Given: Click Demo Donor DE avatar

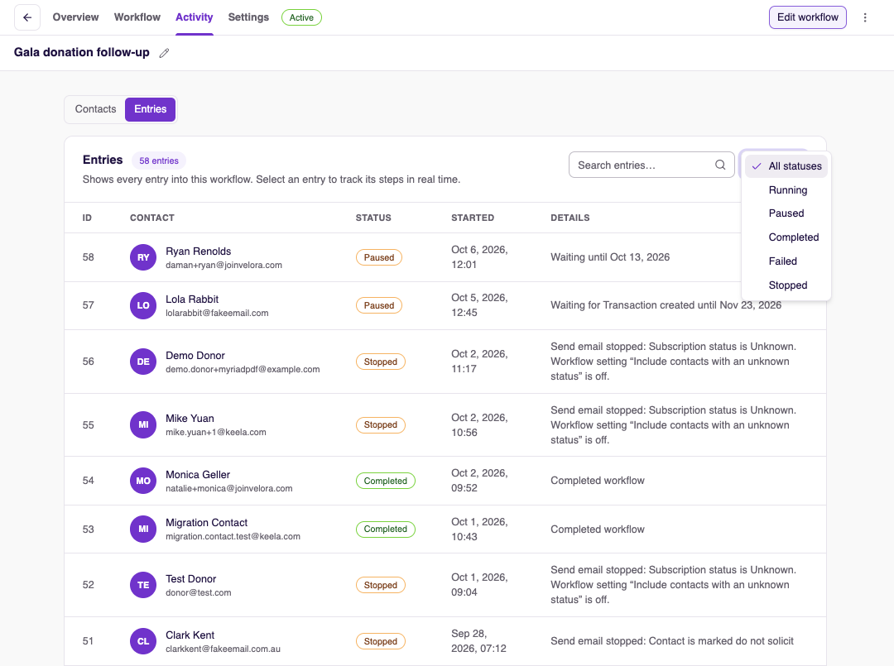Looking at the screenshot, I should (143, 362).
